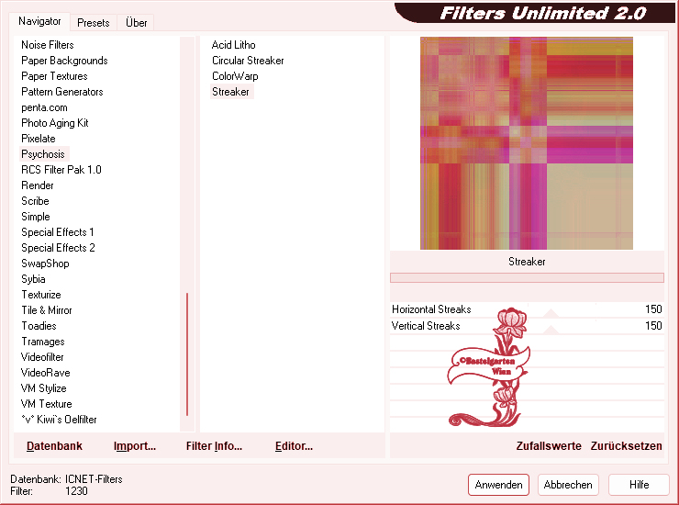Select Pixelate category

coord(39,139)
